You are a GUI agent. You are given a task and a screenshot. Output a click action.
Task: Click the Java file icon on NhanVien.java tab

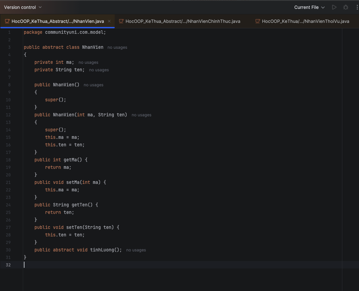coord(7,21)
